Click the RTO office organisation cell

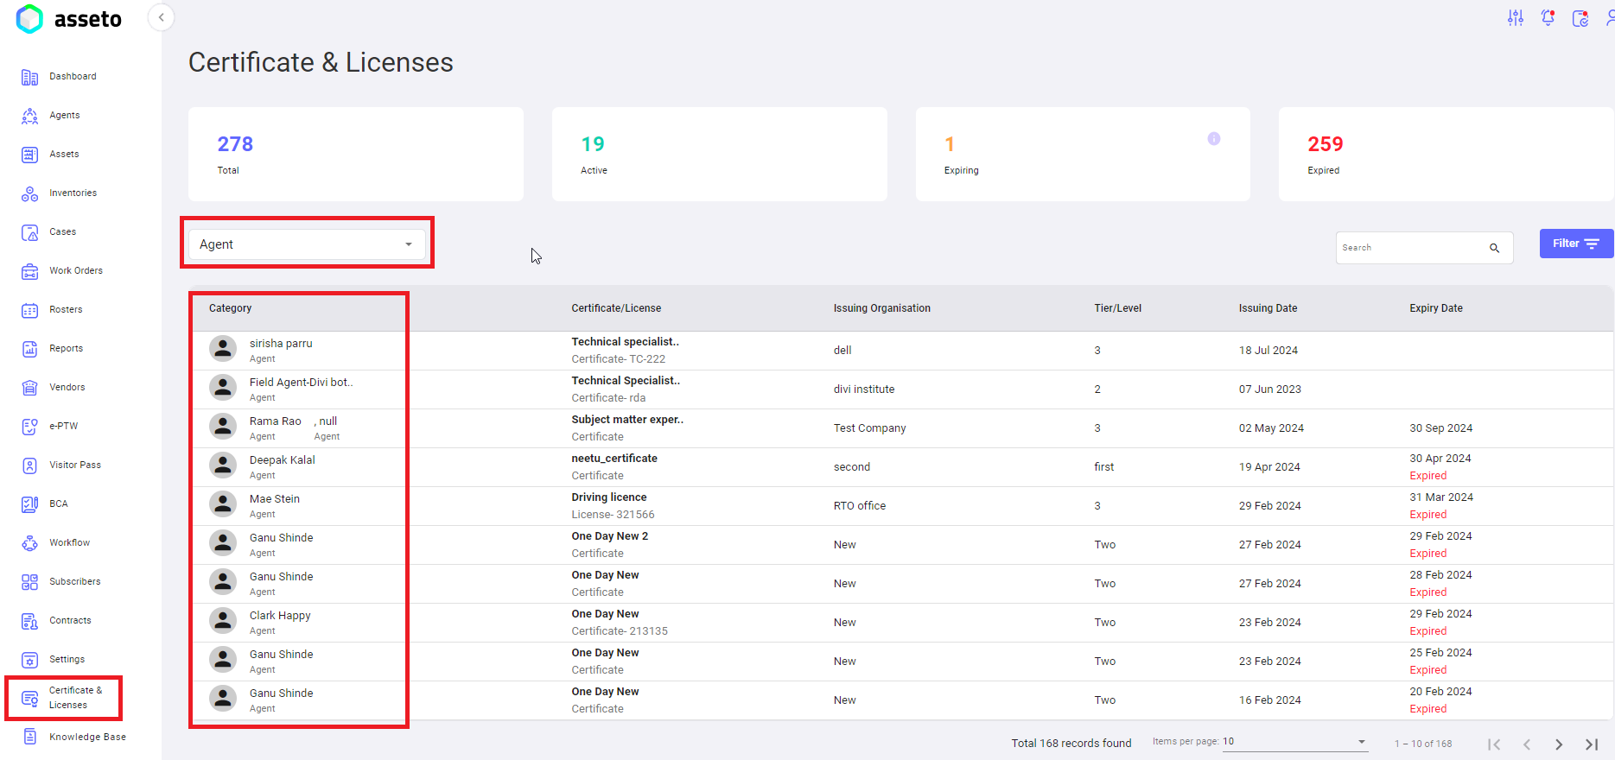pos(860,506)
